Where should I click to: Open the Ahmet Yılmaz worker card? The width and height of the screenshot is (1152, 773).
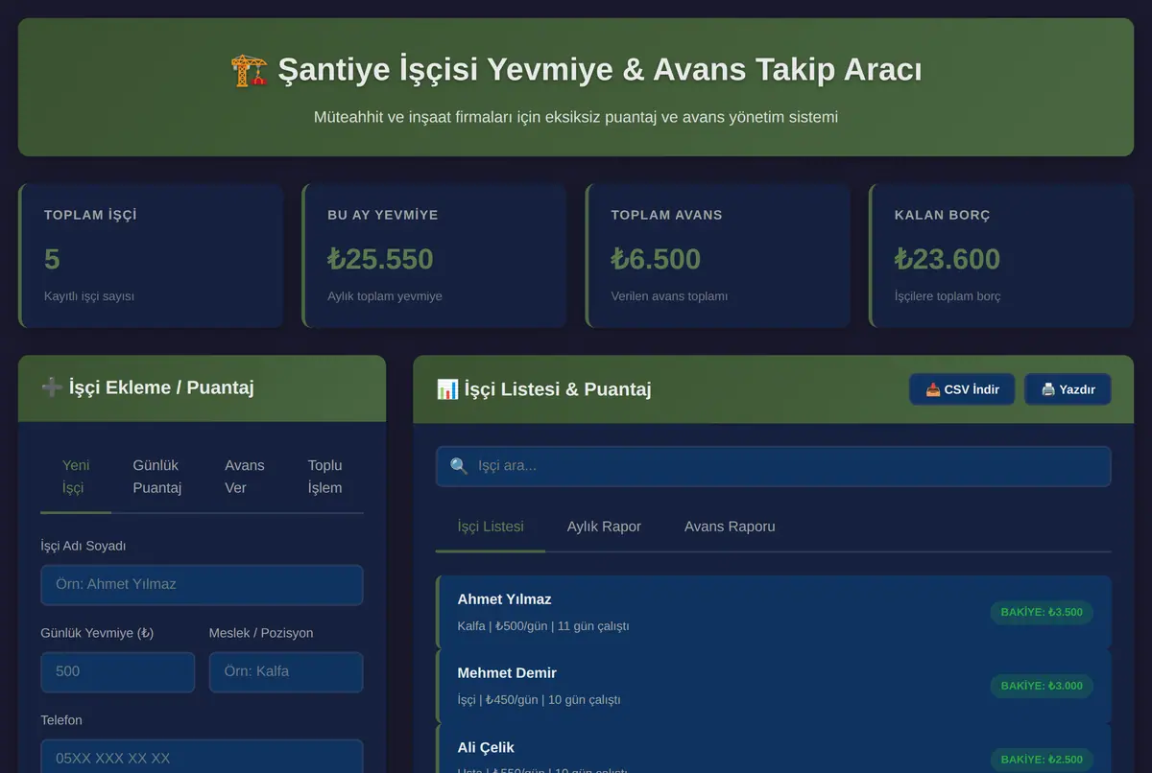[774, 612]
